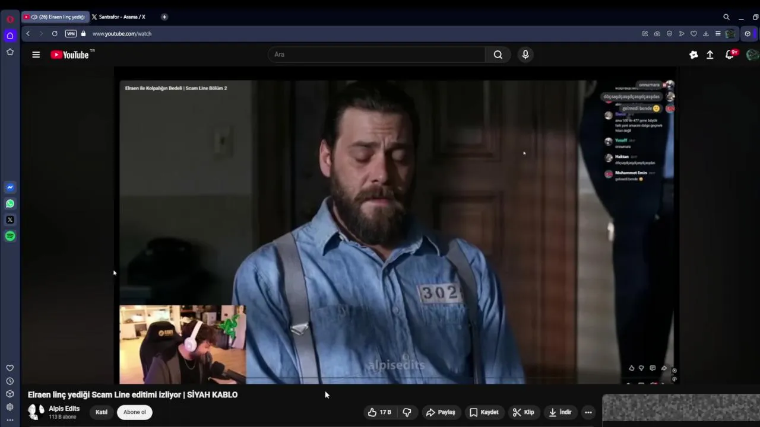Open the Opera home speed dial
Screen dimensions: 760x427
click(10, 36)
